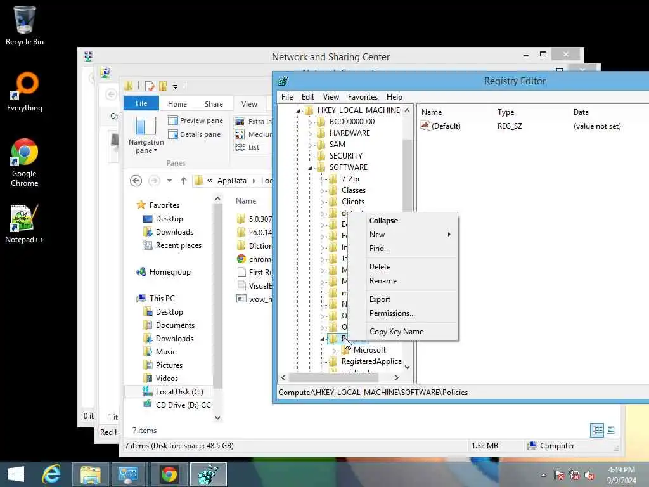Switch to large thumbnails view icon
The image size is (649, 487).
pos(611,431)
